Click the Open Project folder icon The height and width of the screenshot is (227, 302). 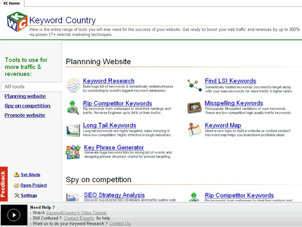coord(17,185)
